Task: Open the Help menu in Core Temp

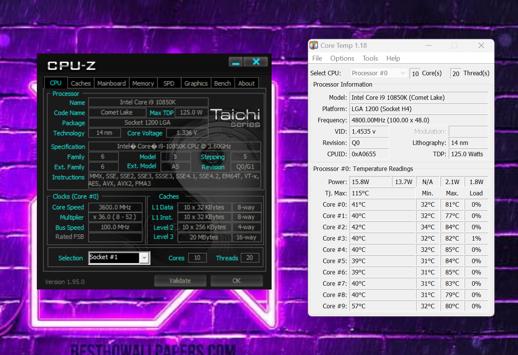Action: (x=393, y=58)
